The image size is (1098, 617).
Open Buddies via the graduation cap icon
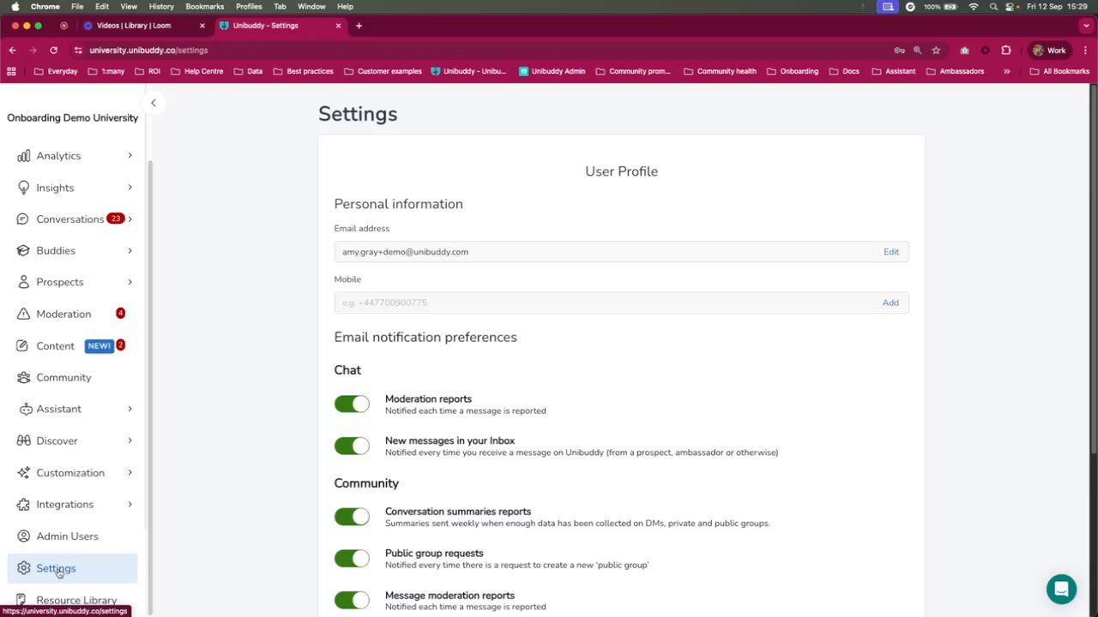(x=24, y=250)
